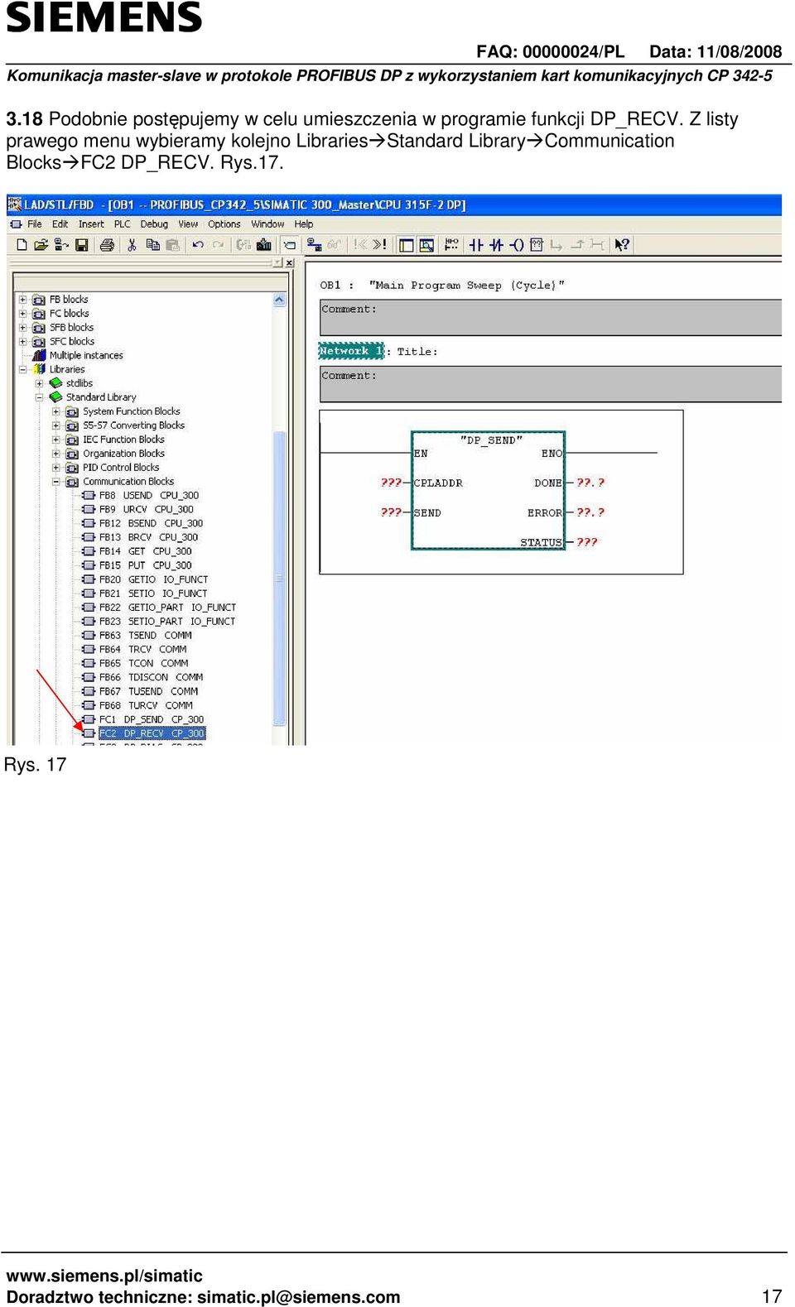This screenshot has height=1307, width=795.
Task: Open the Window menu
Action: (267, 224)
